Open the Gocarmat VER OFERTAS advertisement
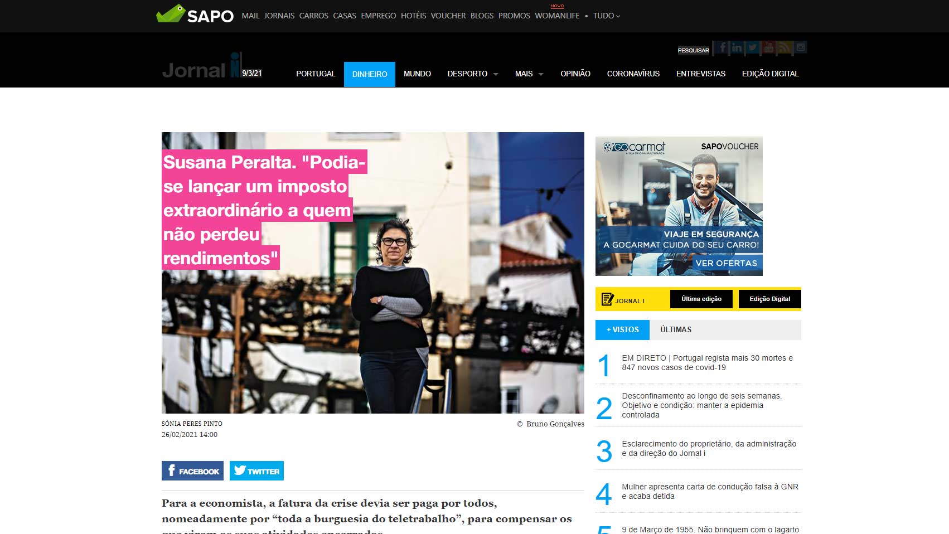 coord(726,263)
